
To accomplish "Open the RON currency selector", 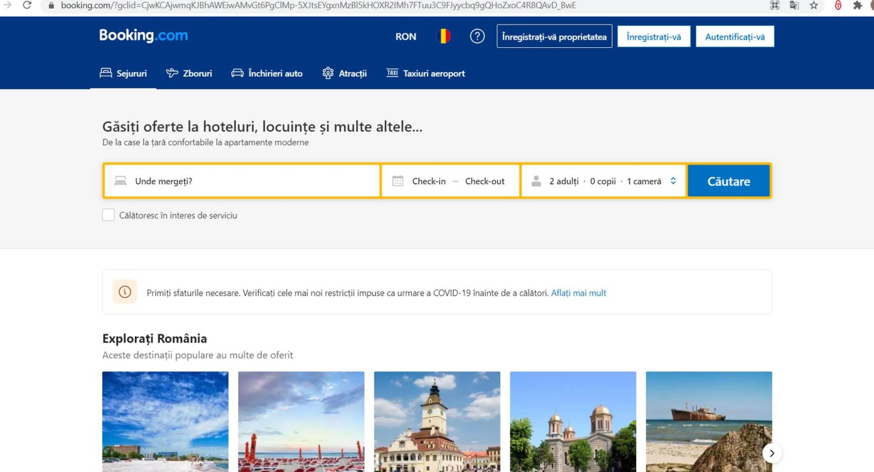I will [x=405, y=36].
